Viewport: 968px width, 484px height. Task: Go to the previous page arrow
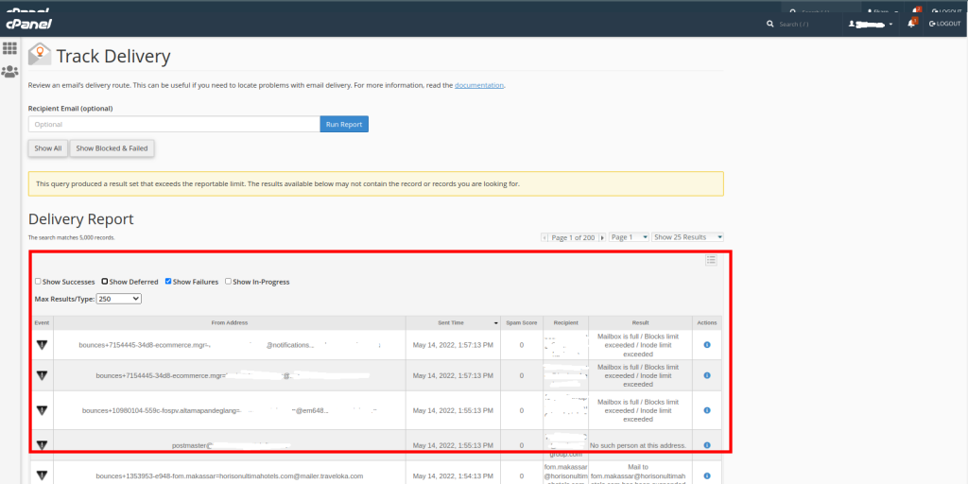pos(544,237)
